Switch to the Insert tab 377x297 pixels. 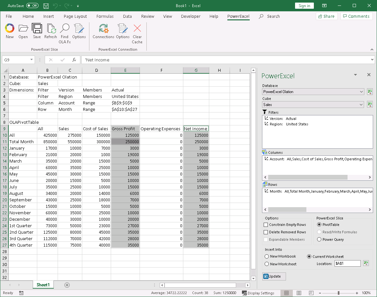[x=49, y=16]
